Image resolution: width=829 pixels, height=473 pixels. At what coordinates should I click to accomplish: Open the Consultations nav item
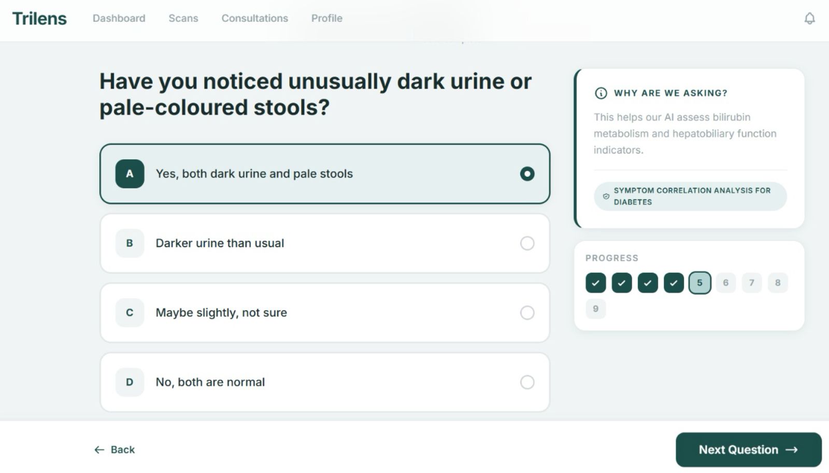click(x=254, y=18)
